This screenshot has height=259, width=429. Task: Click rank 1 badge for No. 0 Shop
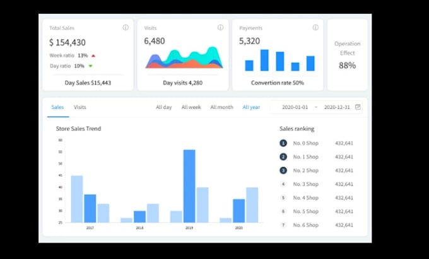point(283,143)
